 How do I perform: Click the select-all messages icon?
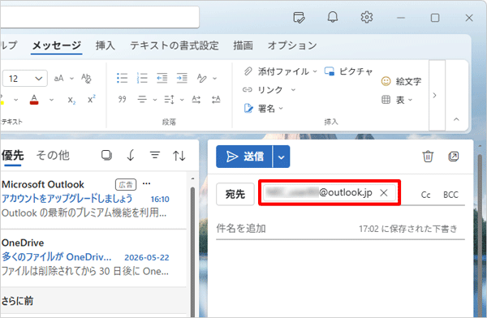(x=106, y=155)
